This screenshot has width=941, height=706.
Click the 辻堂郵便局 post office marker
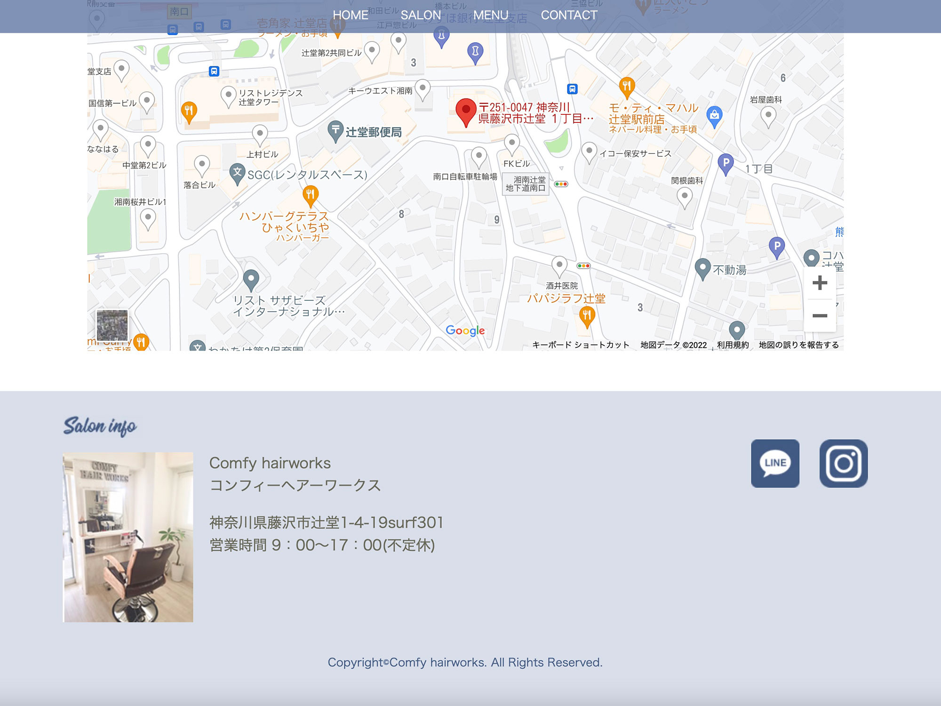pos(335,130)
